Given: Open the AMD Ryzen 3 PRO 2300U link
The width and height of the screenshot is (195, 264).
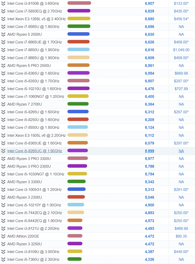Looking at the screenshot, I should 29,166.
